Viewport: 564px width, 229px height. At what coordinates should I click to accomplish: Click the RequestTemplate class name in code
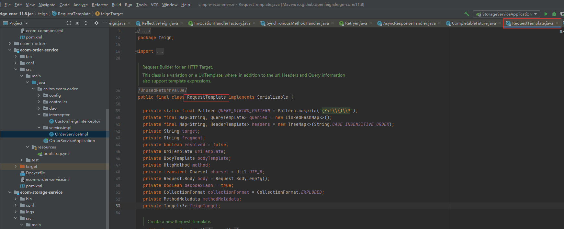pos(206,97)
